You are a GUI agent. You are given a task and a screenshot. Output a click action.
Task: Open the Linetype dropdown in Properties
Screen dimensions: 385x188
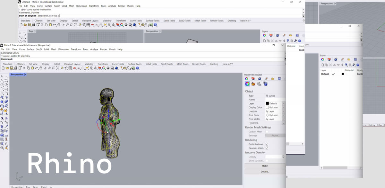[x=283, y=111]
